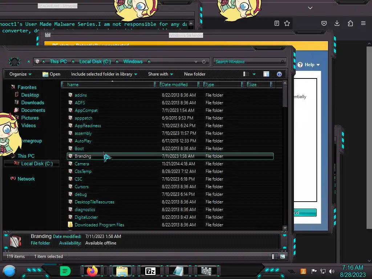Screen dimensions: 372x279
Task: Open File Explorer from the taskbar
Action: click(122, 271)
